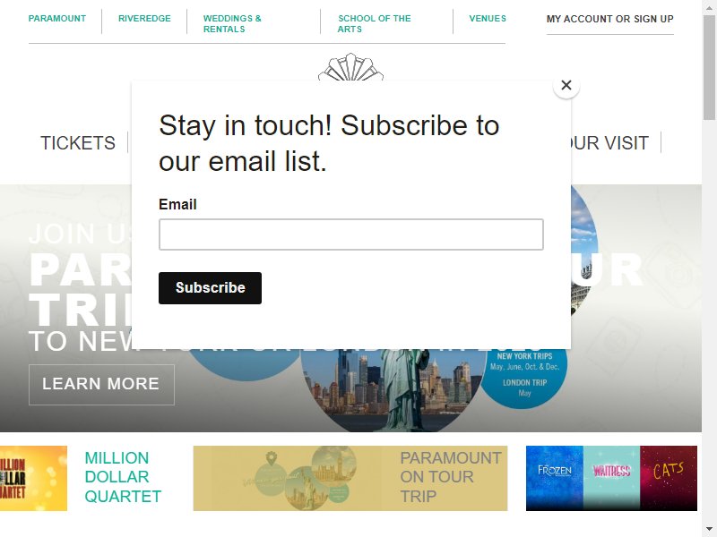Open the RiverEdge top menu link
The width and height of the screenshot is (717, 537).
(x=144, y=19)
